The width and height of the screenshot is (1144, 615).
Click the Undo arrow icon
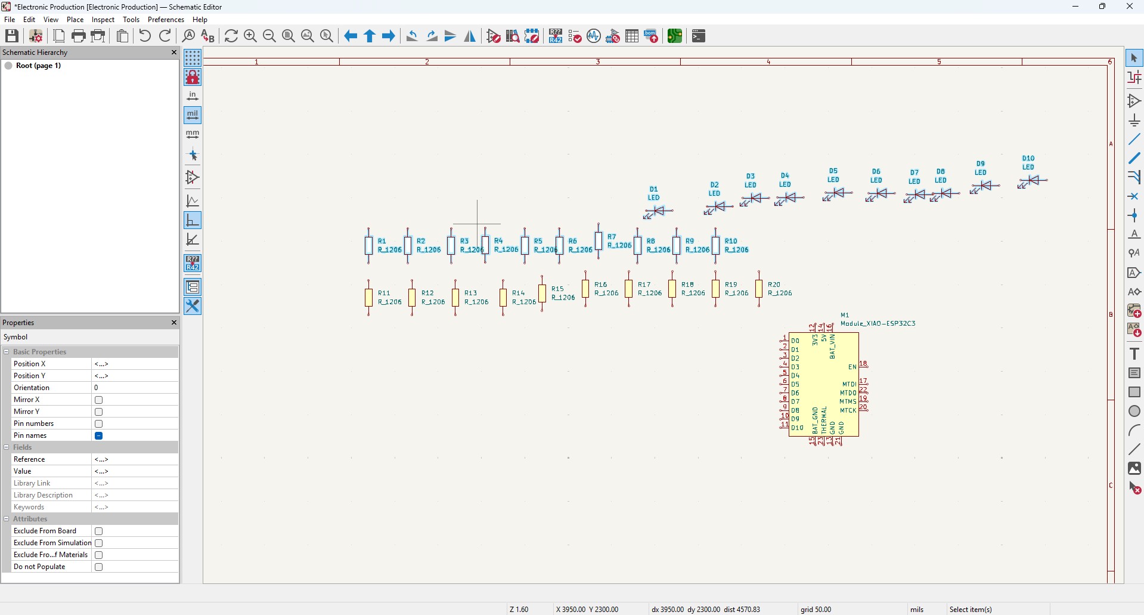(144, 36)
